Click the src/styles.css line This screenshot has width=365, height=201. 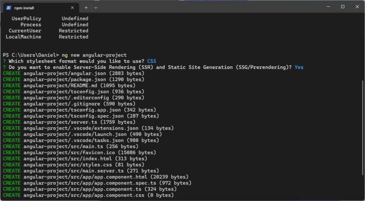point(74,164)
